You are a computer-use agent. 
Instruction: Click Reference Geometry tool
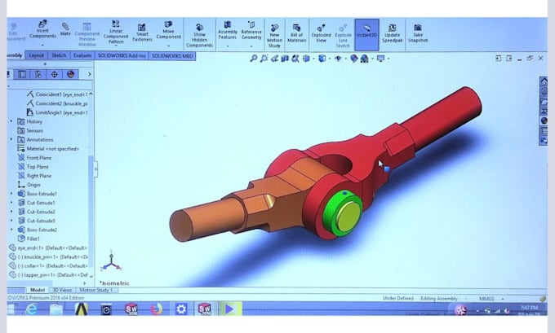point(251,29)
